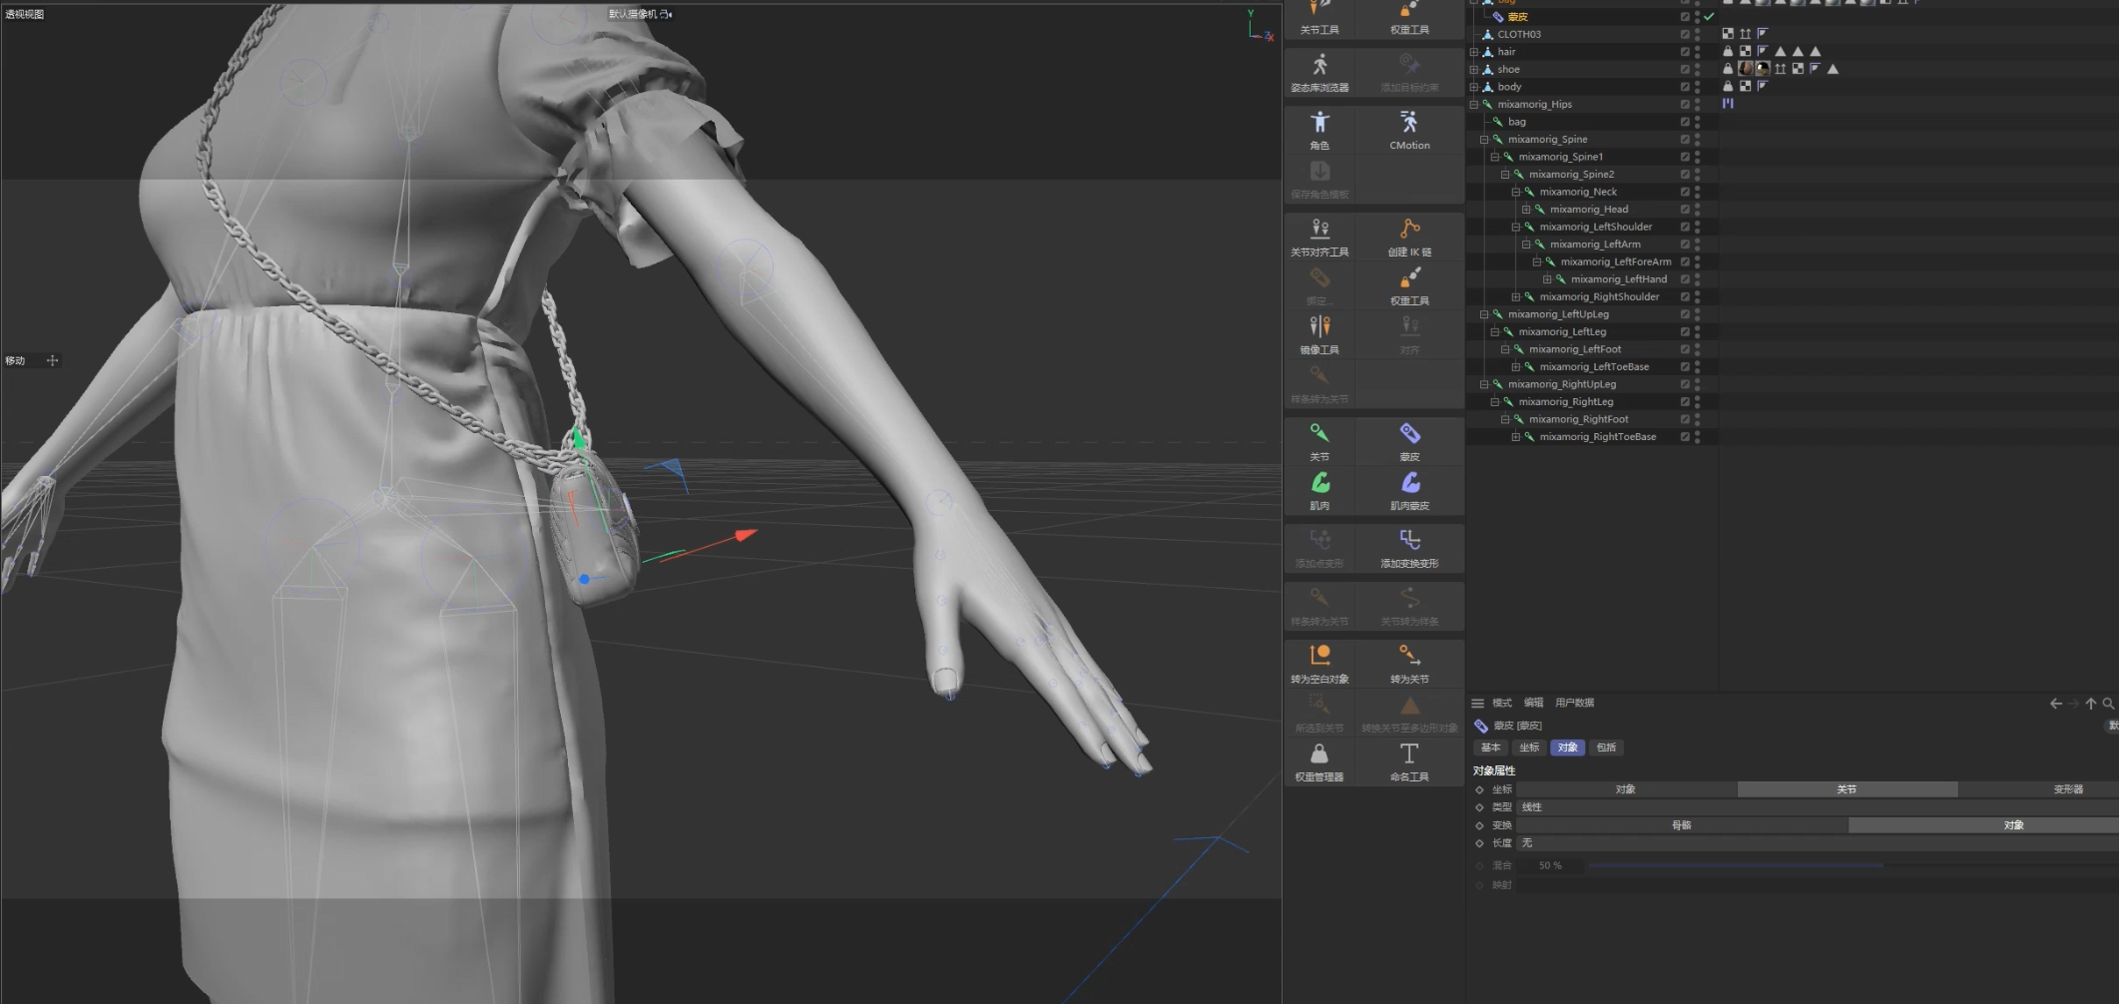Select the 关节工具 joint tool

(x=1320, y=18)
